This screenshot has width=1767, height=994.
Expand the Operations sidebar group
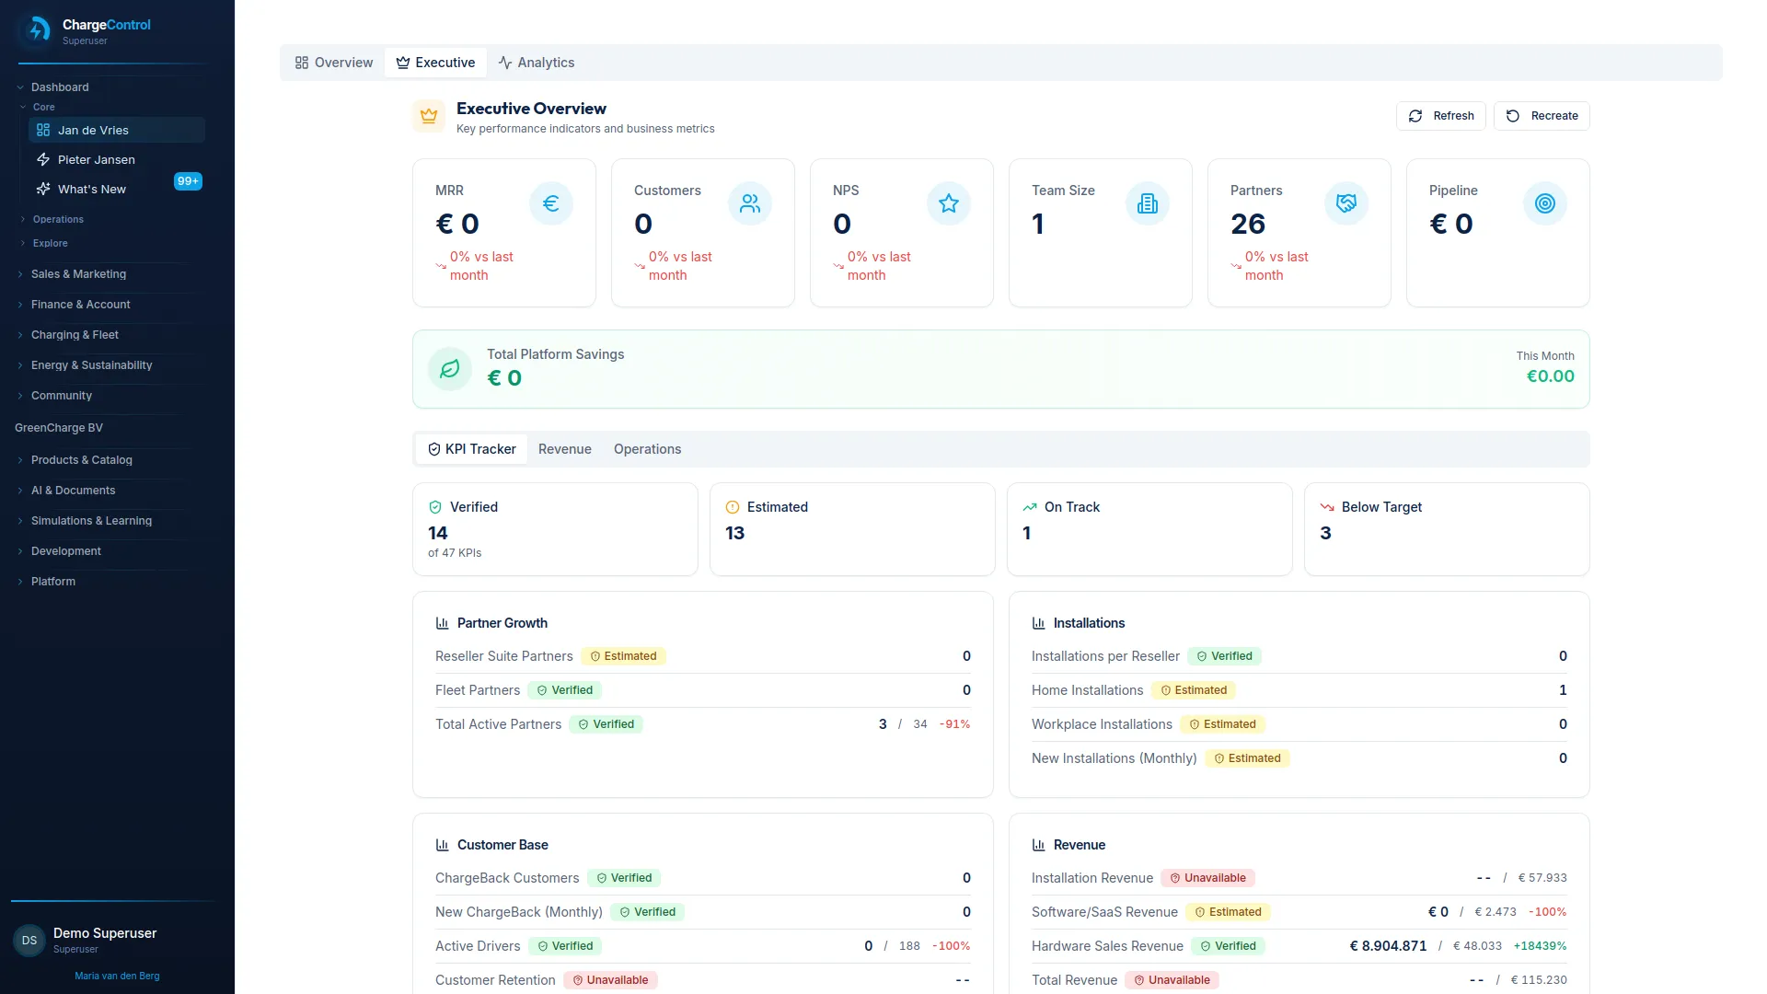click(58, 219)
